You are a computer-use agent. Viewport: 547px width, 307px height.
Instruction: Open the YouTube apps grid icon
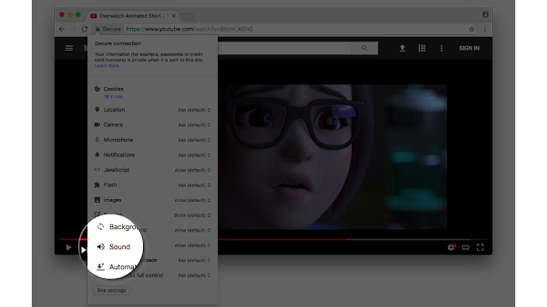point(422,48)
